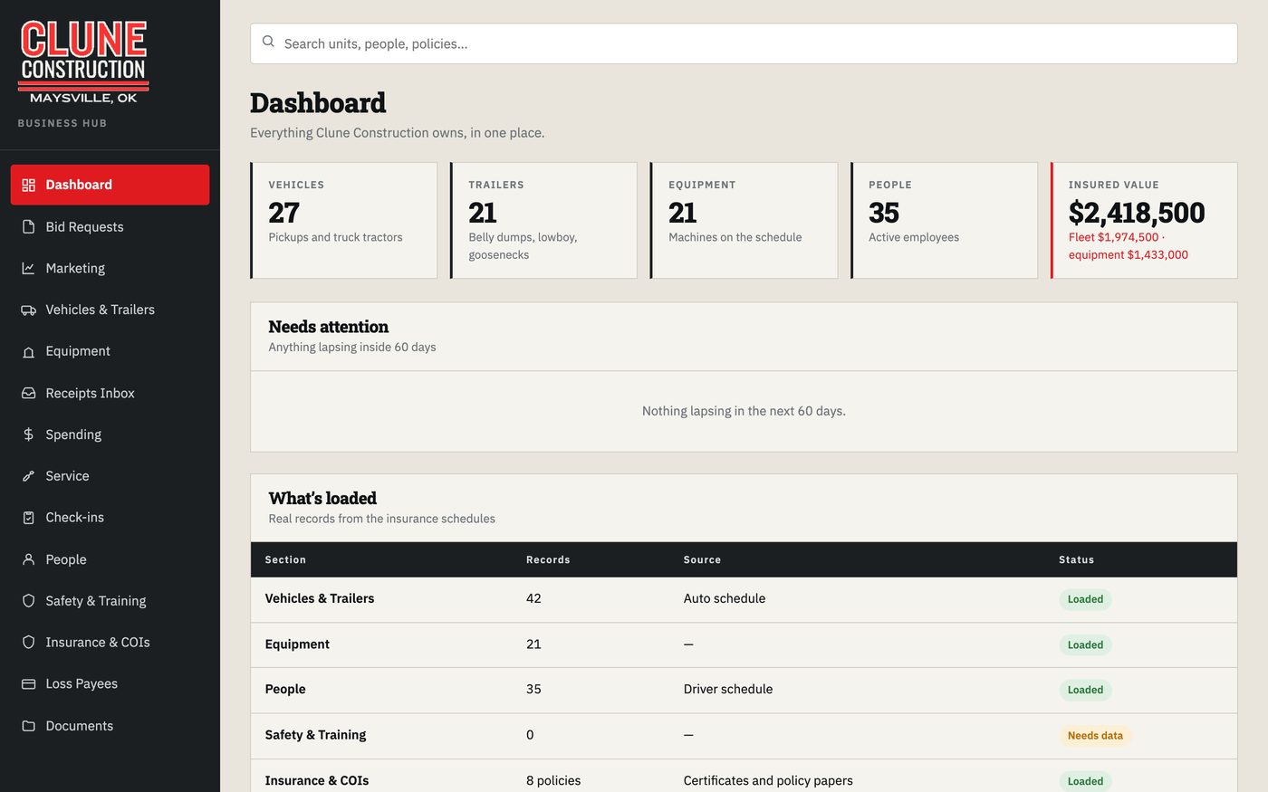Open the Insured Value card

click(x=1144, y=220)
